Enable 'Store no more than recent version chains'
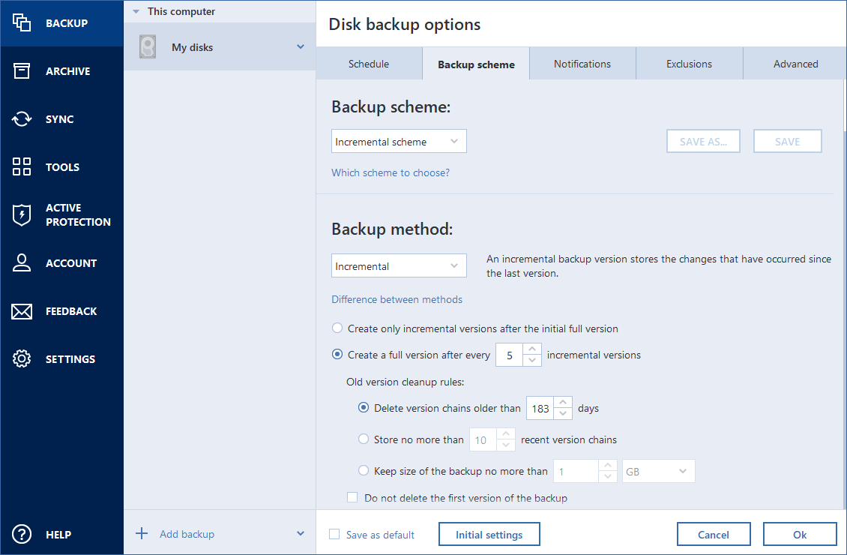 [x=364, y=439]
